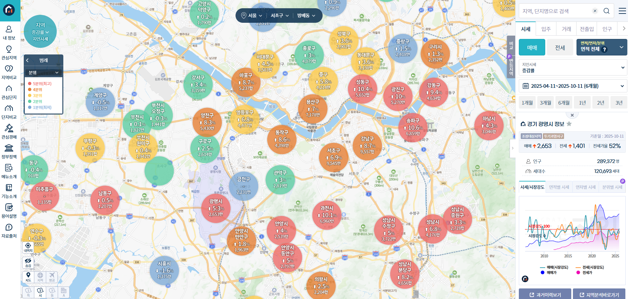Open the app home logo
The image size is (628, 299).
[x=9, y=10]
